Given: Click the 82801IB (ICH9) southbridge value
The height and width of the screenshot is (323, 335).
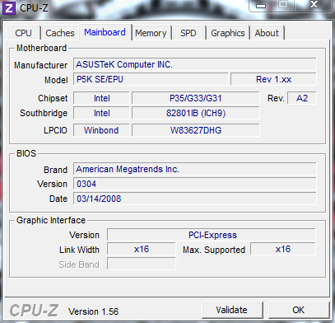Looking at the screenshot, I should tap(196, 113).
